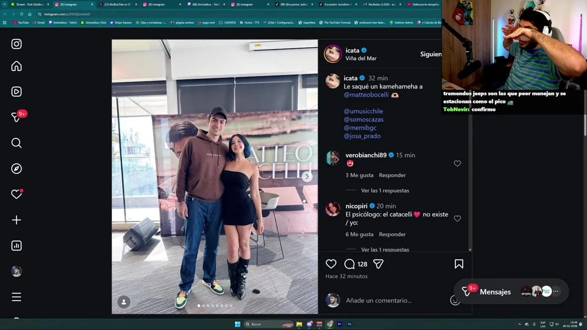Click the Create plus icon
The height and width of the screenshot is (330, 587).
[17, 220]
